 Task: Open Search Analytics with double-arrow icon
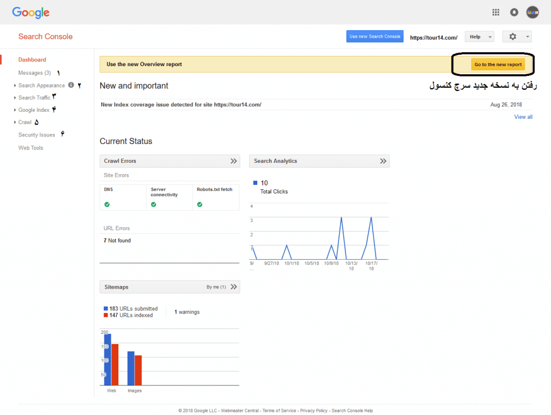click(x=383, y=161)
